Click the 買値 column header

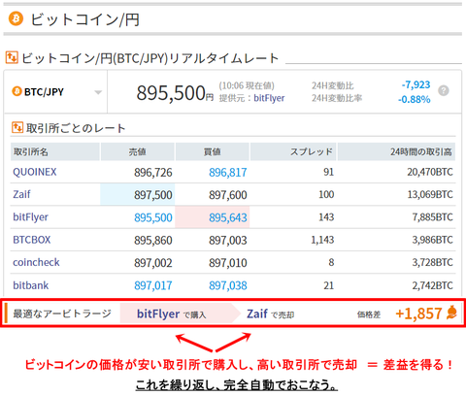(x=213, y=151)
